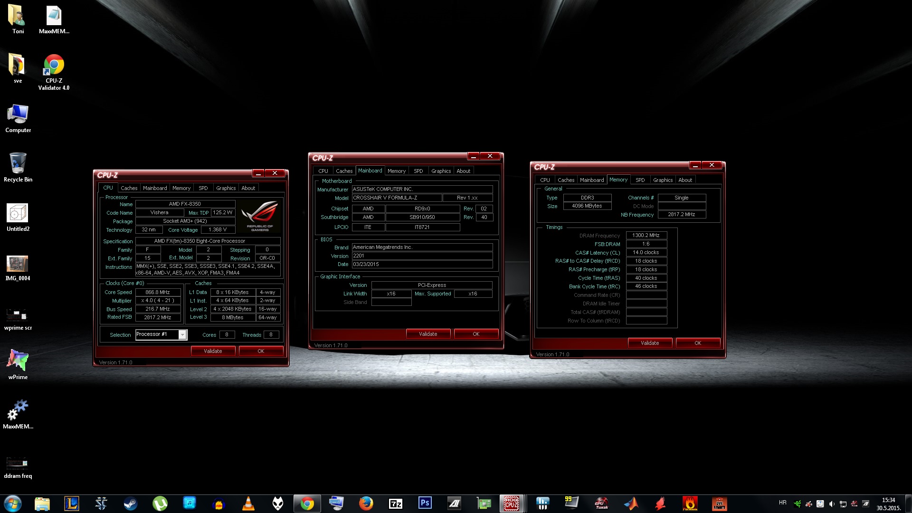Open GPU Tweak from the taskbar
This screenshot has height=513, width=912.
point(601,503)
